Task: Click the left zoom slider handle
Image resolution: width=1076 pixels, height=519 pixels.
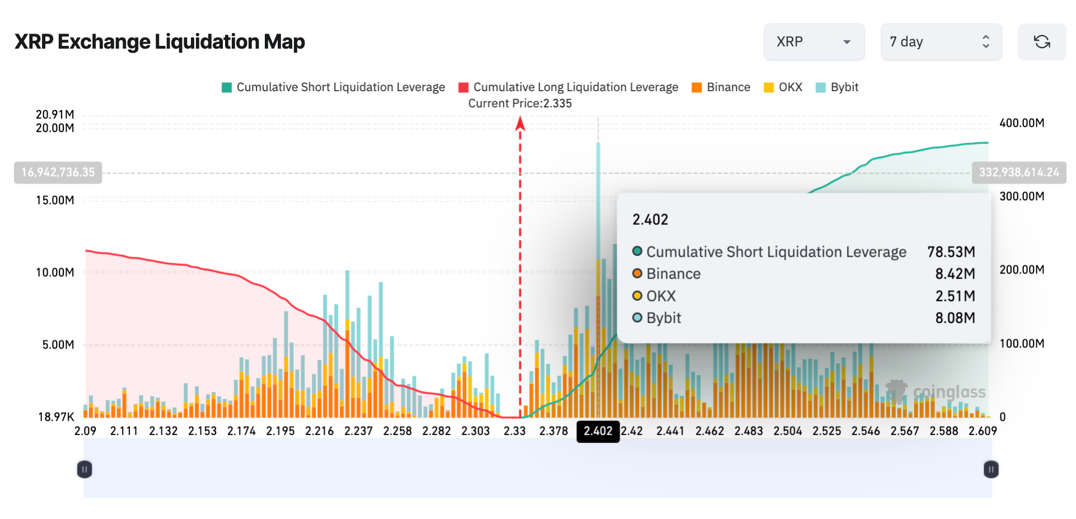Action: pos(85,469)
